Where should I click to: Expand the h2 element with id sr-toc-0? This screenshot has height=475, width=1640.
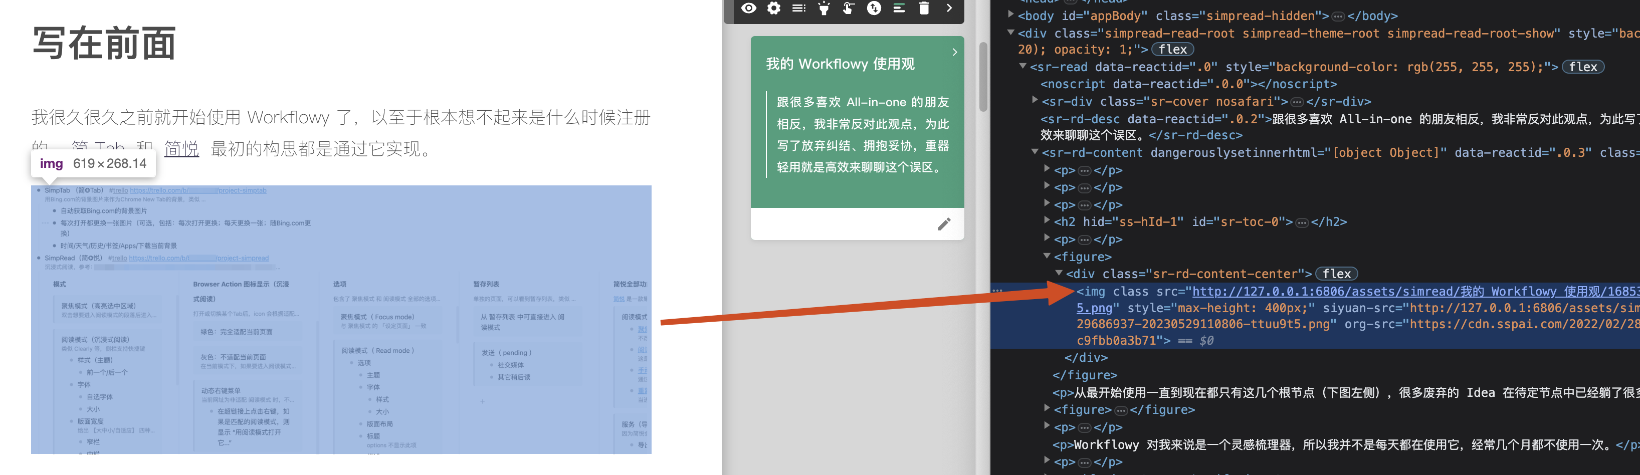1047,221
